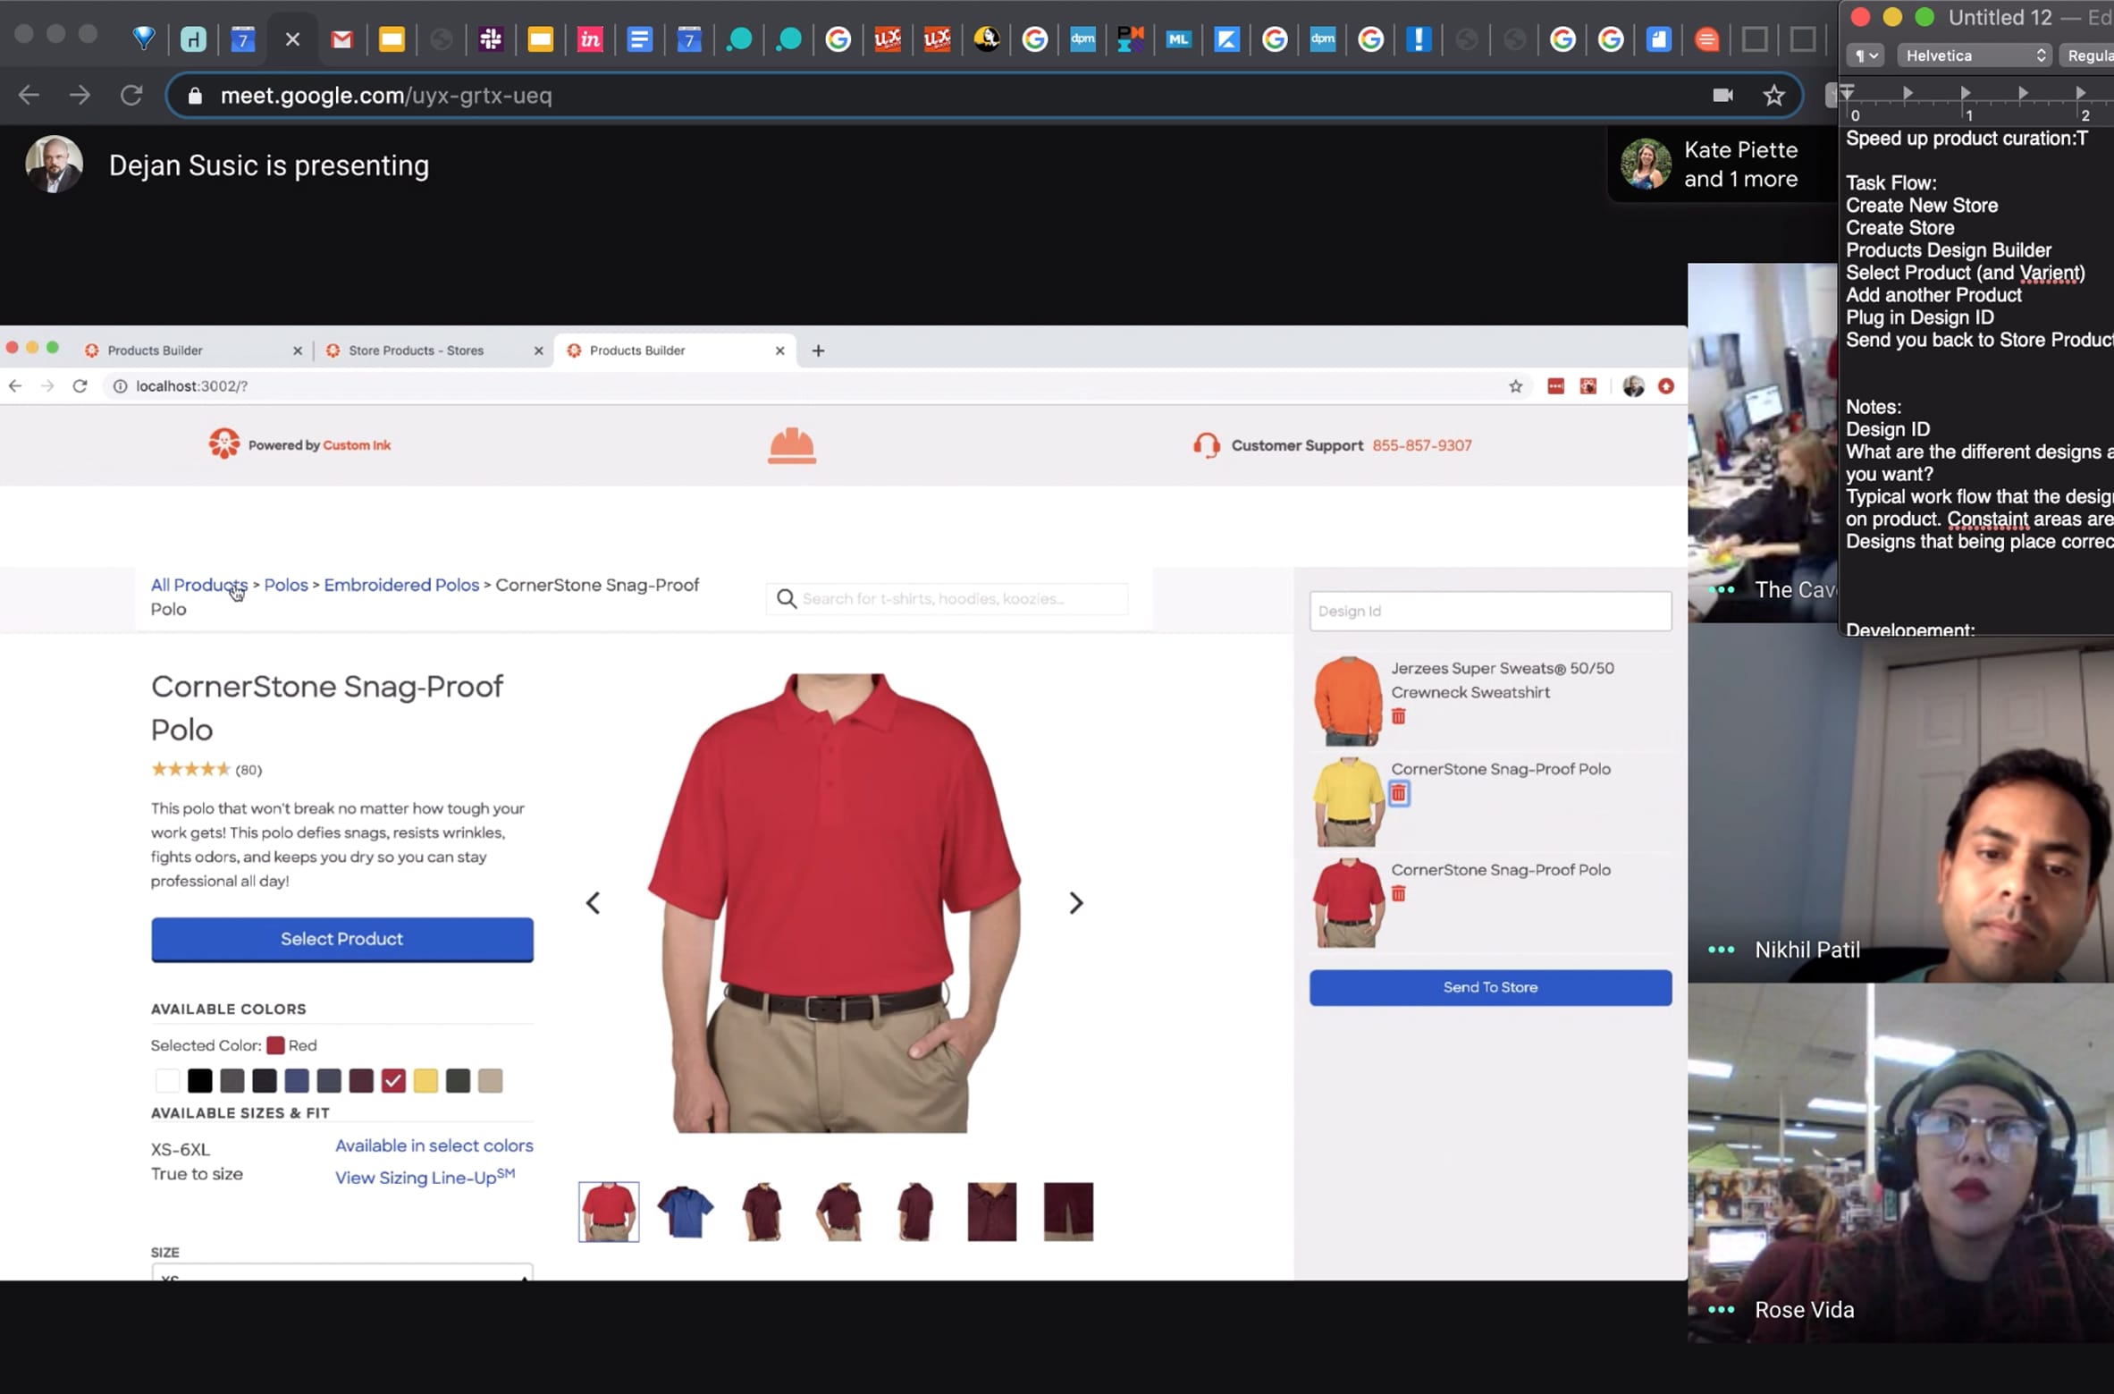Choose the yellow color swatch
This screenshot has width=2114, height=1394.
(425, 1080)
